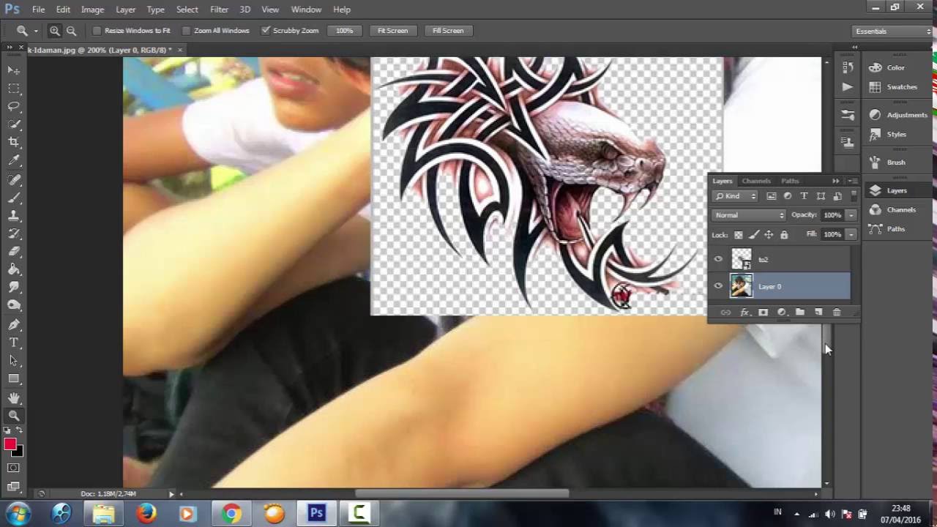This screenshot has height=527, width=937.
Task: Toggle lock position
Action: pos(769,235)
